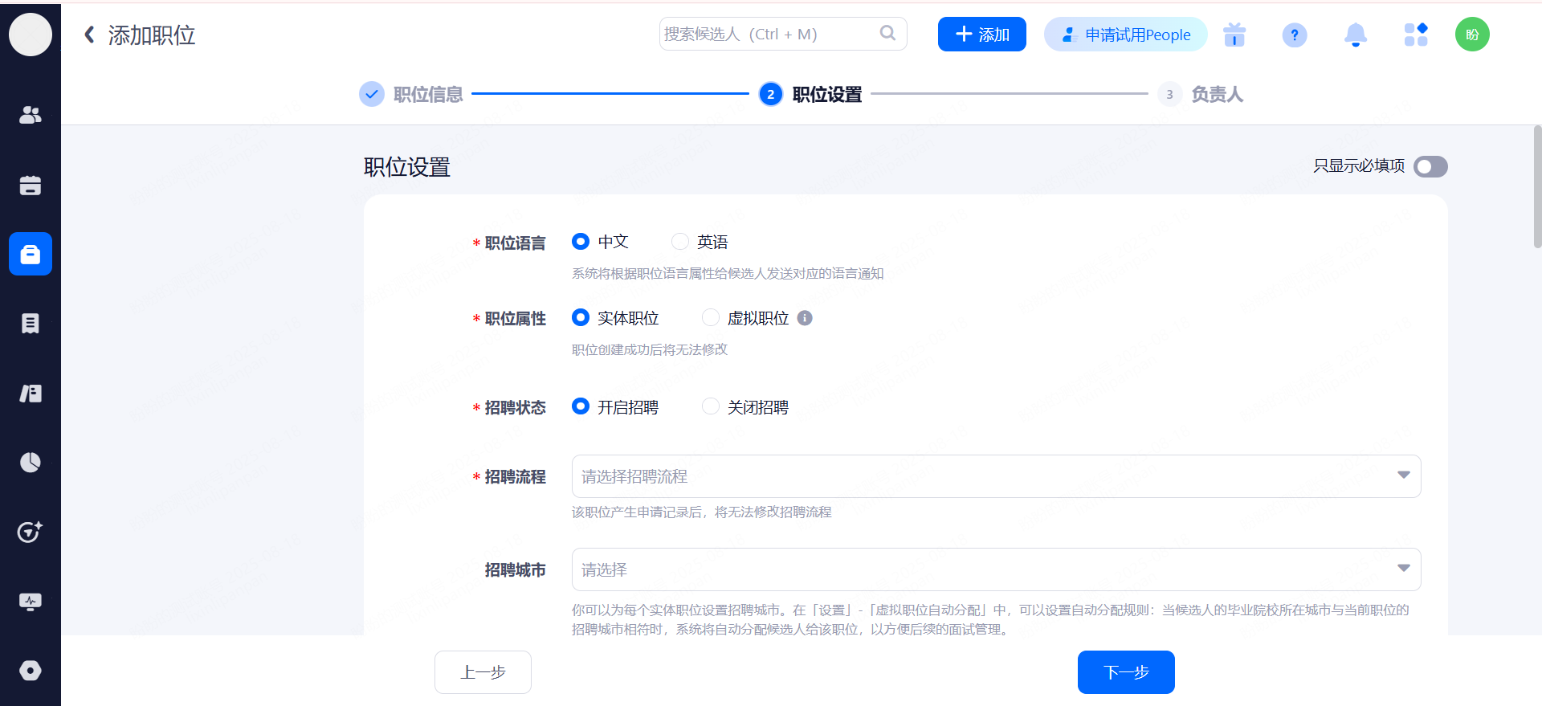The width and height of the screenshot is (1542, 706).
Task: Open the calendar icon in sidebar
Action: 31,186
